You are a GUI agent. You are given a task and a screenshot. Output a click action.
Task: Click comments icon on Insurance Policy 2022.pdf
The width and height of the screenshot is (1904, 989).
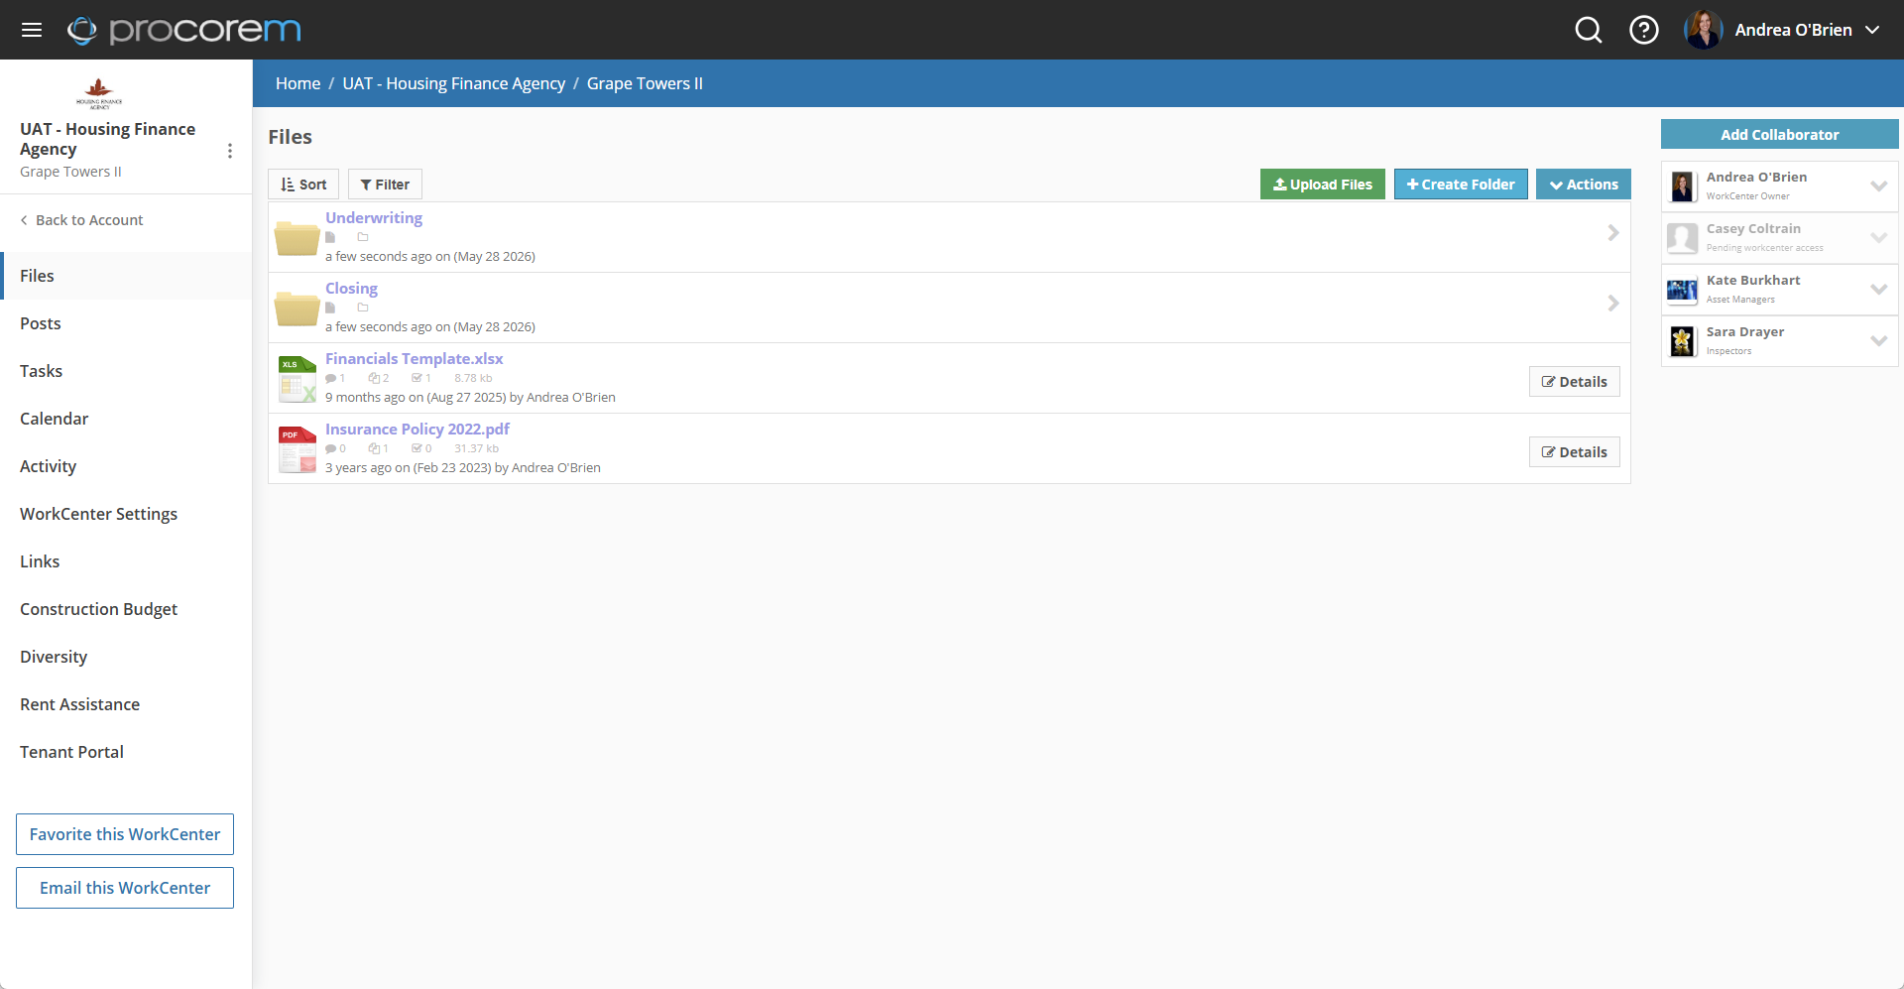coord(331,448)
